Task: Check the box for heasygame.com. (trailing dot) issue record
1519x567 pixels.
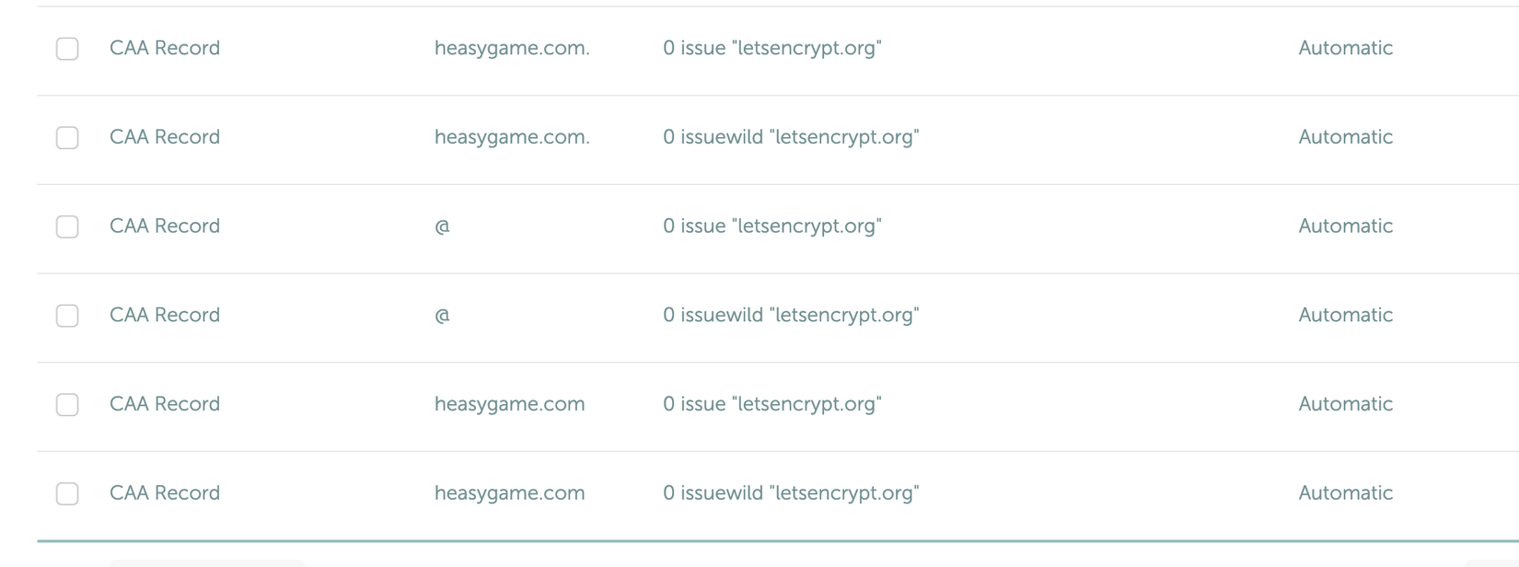Action: point(67,49)
